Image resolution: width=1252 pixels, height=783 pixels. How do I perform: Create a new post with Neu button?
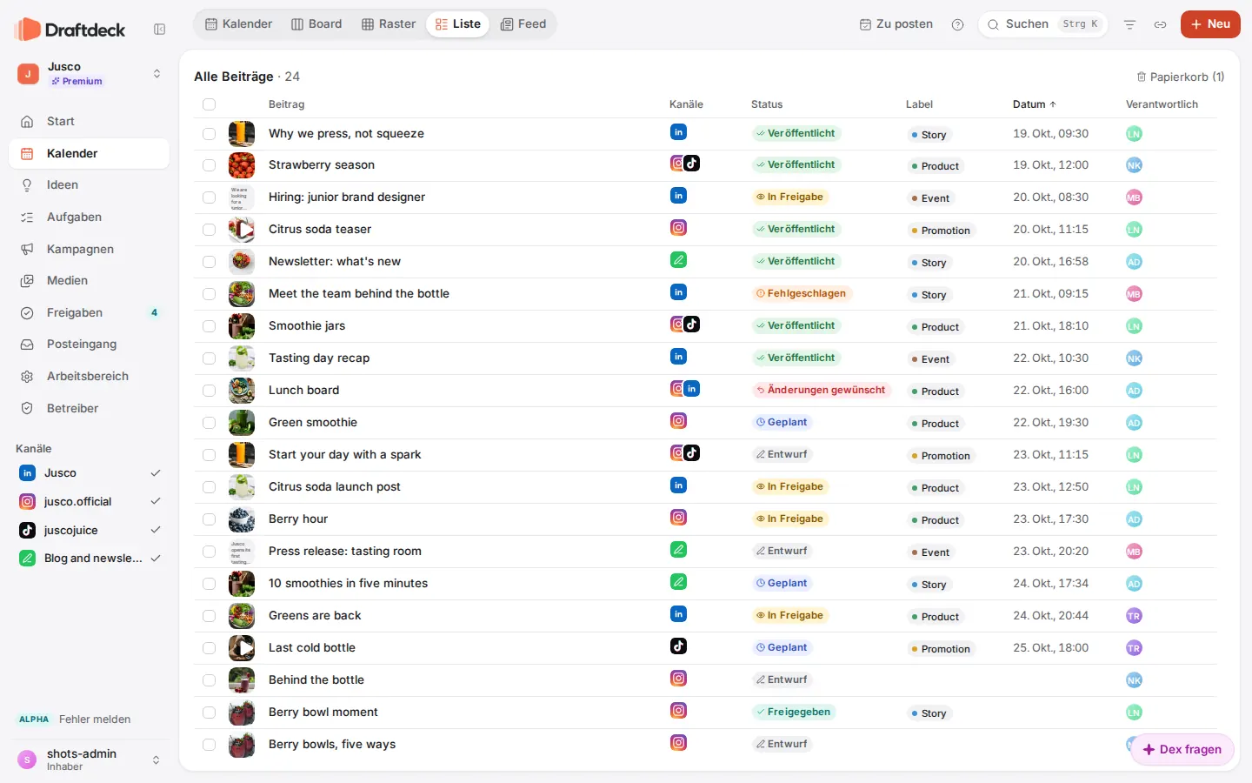[1210, 24]
